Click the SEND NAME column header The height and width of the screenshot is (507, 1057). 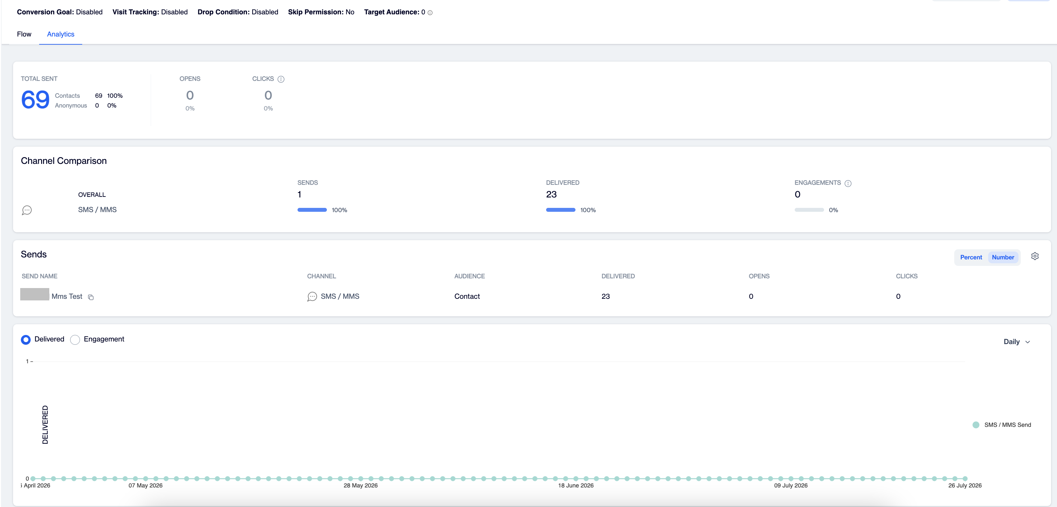click(39, 276)
